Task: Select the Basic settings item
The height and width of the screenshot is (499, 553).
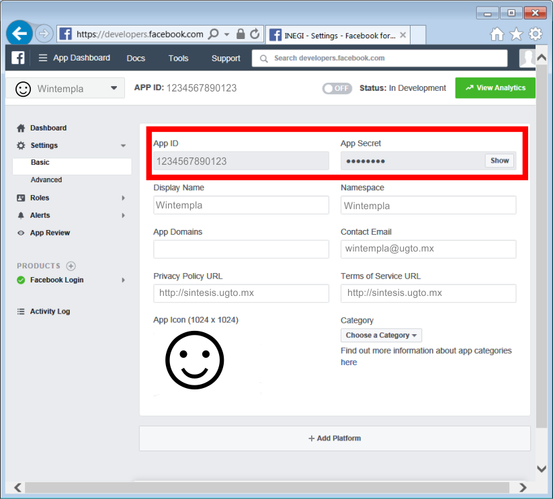Action: [72, 166]
